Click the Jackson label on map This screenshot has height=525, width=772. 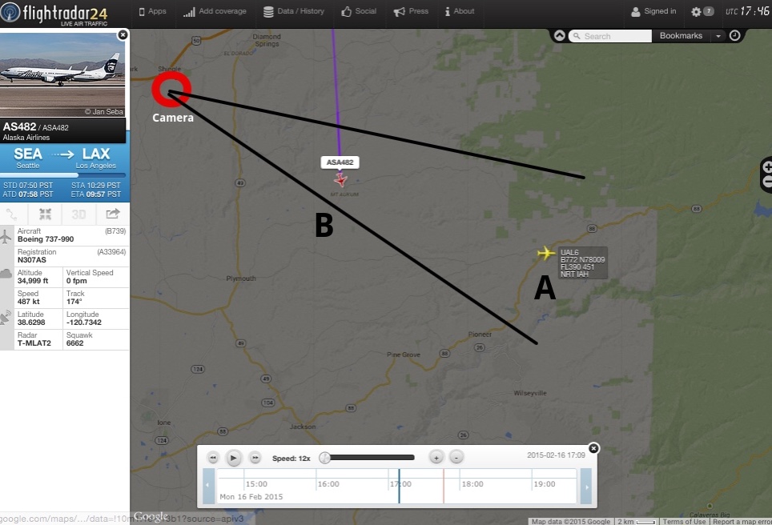[x=303, y=427]
